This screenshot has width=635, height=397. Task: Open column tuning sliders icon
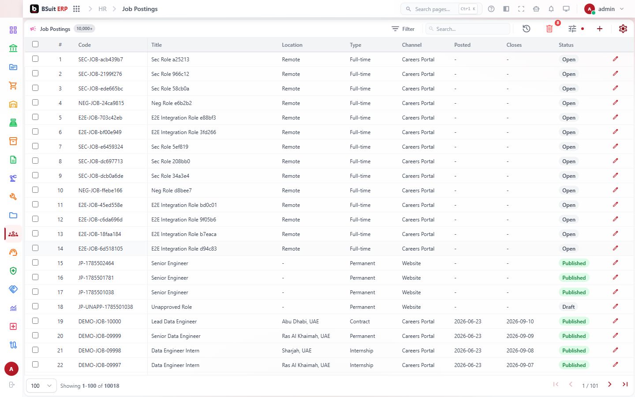[x=572, y=29]
